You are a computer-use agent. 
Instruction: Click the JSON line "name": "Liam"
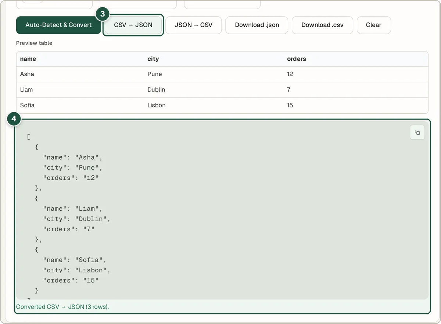tap(73, 209)
